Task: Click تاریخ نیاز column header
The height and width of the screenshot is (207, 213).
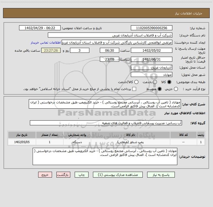Action: 22,135
